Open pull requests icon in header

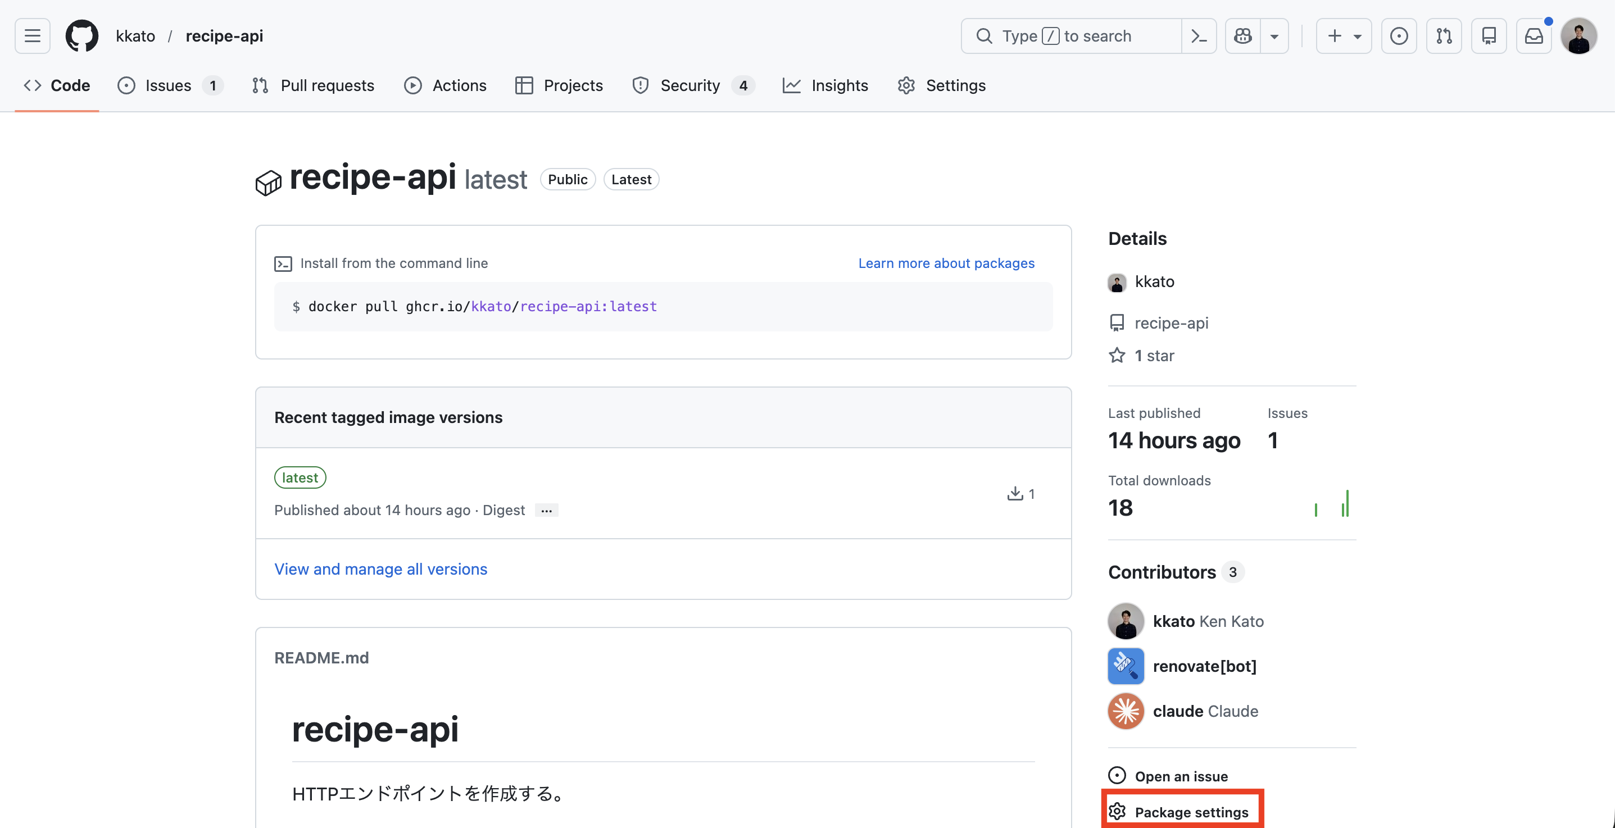tap(1444, 36)
